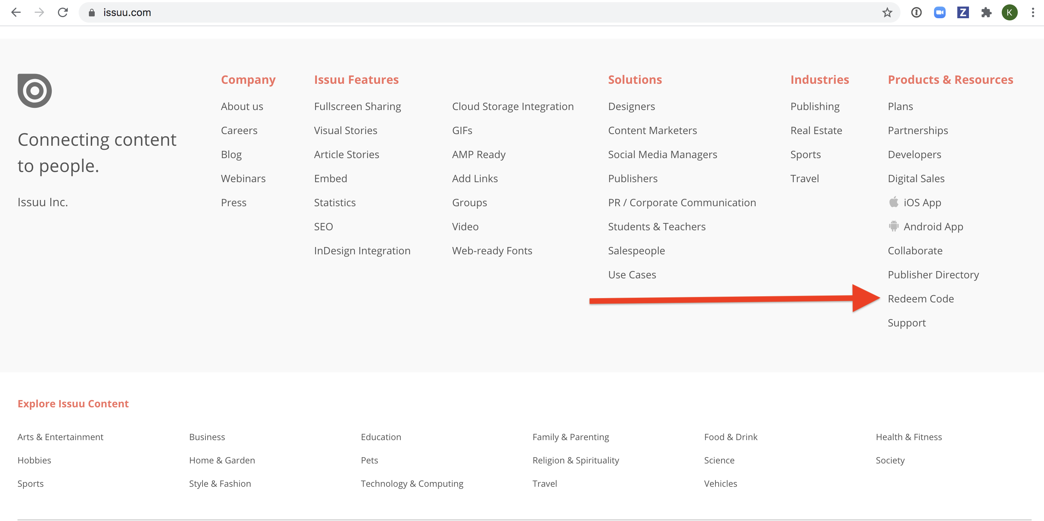
Task: Click the Publishers link
Action: tap(633, 179)
